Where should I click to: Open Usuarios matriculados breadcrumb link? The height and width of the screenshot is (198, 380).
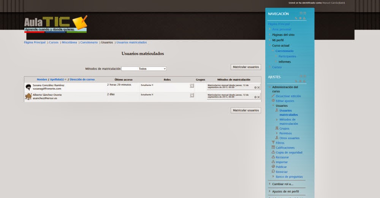click(131, 43)
